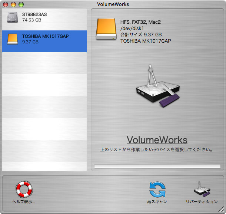
Task: Select the ST98823AS internal disk icon
Action: pyautogui.click(x=13, y=17)
